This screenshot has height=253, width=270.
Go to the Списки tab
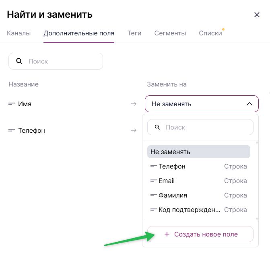[210, 33]
